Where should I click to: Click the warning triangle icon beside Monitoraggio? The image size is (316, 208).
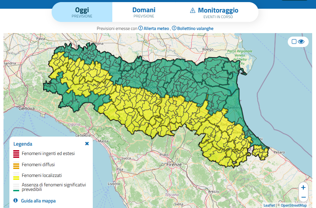pos(193,10)
